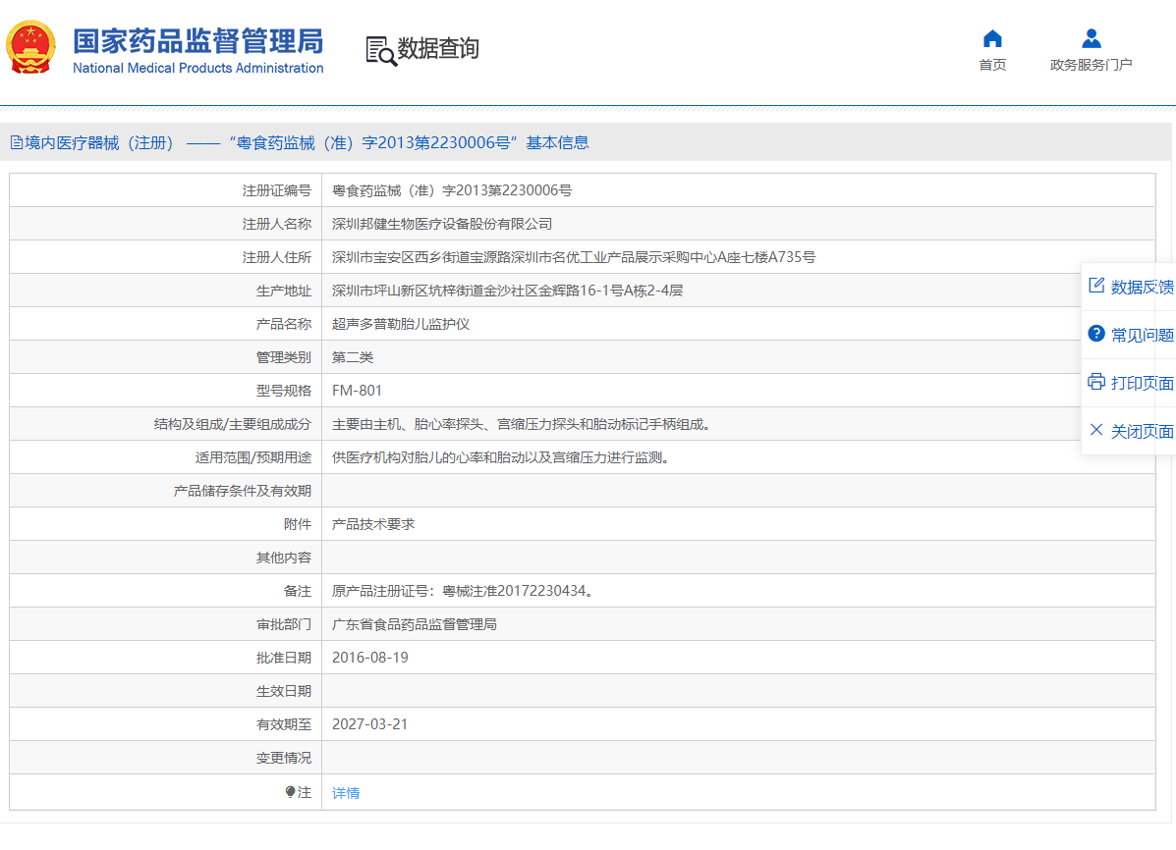Click the 注册人名称 row label
This screenshot has width=1176, height=850.
click(277, 224)
